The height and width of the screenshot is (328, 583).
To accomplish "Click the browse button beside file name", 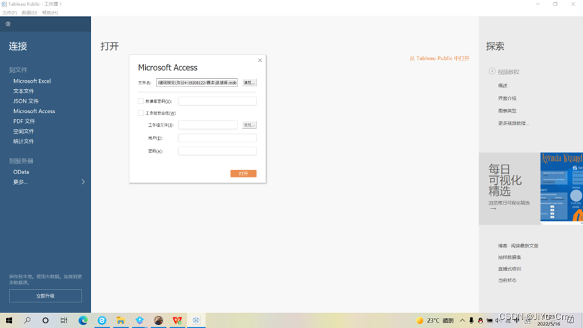I will tap(249, 82).
